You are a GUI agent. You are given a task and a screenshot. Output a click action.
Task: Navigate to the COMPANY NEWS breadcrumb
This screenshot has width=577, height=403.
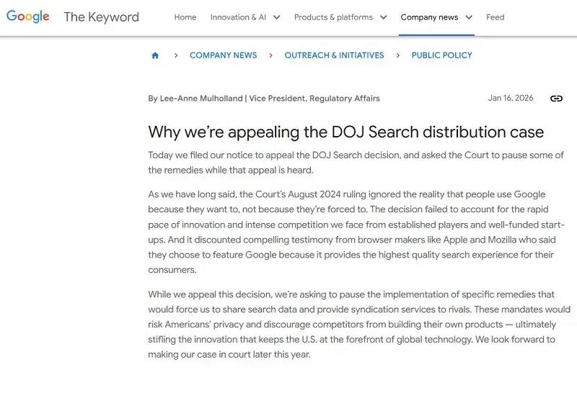223,55
